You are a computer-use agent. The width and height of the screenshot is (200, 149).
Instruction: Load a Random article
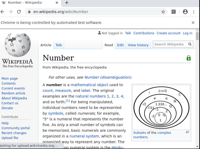pyautogui.click(x=13, y=93)
